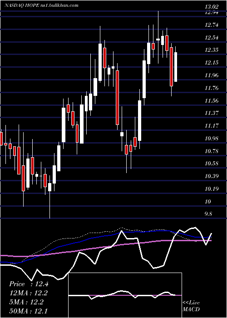Click the 13.02 price axis label
227x318 pixels.
click(x=212, y=7)
